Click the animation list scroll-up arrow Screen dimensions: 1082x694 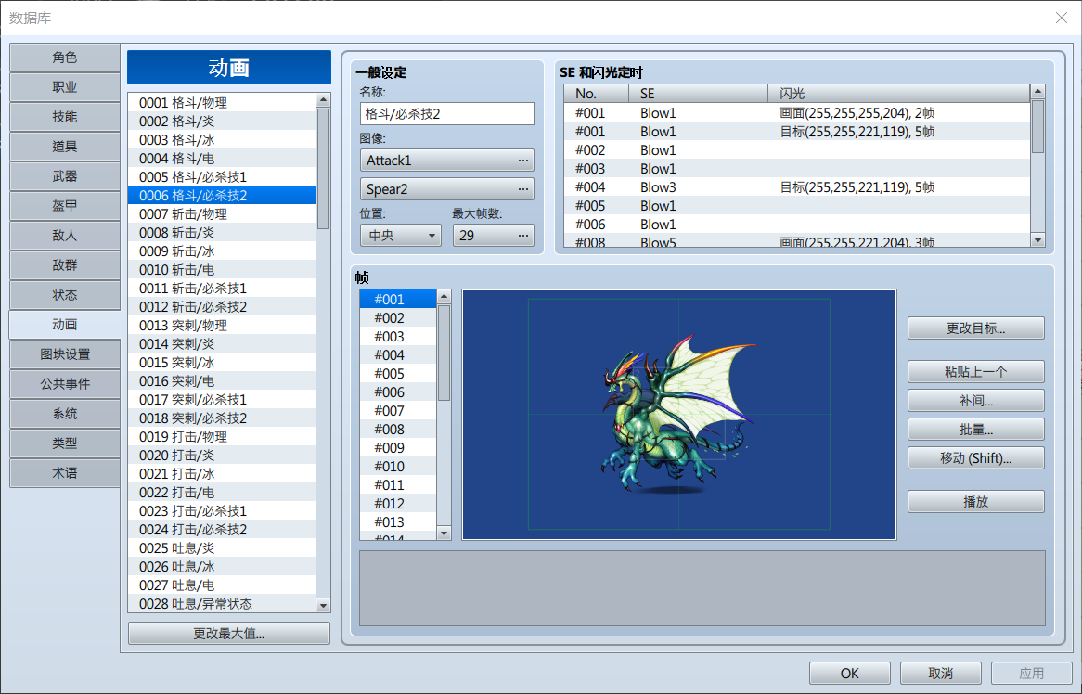(323, 100)
